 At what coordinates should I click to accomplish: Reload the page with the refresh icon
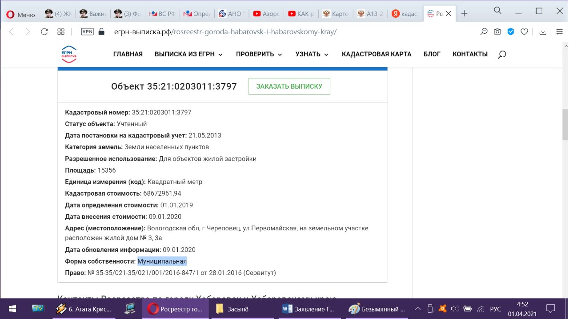pos(44,32)
